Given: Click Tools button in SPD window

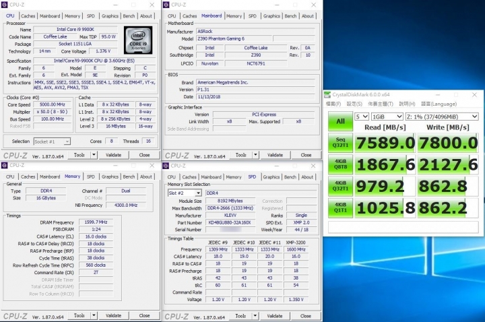Looking at the screenshot, I should (x=240, y=316).
